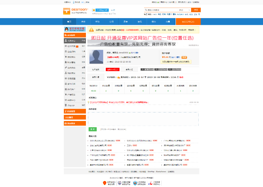Select the 积分管理 points management sidebar icon
263x187 pixels.
(66, 62)
